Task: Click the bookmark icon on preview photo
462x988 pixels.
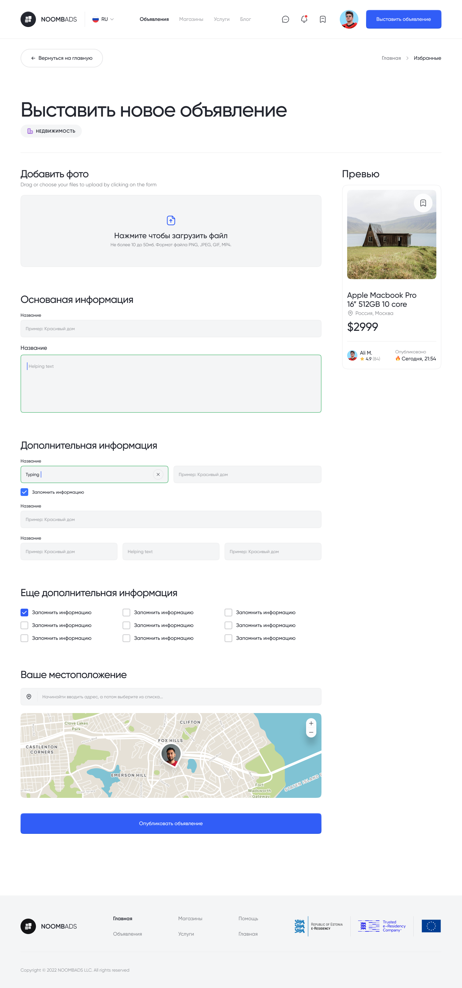Action: click(423, 203)
